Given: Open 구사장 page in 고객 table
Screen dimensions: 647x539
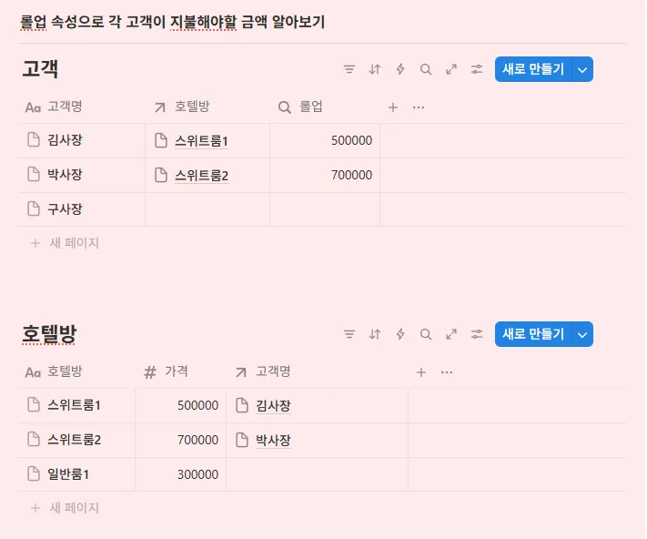Looking at the screenshot, I should (x=65, y=208).
